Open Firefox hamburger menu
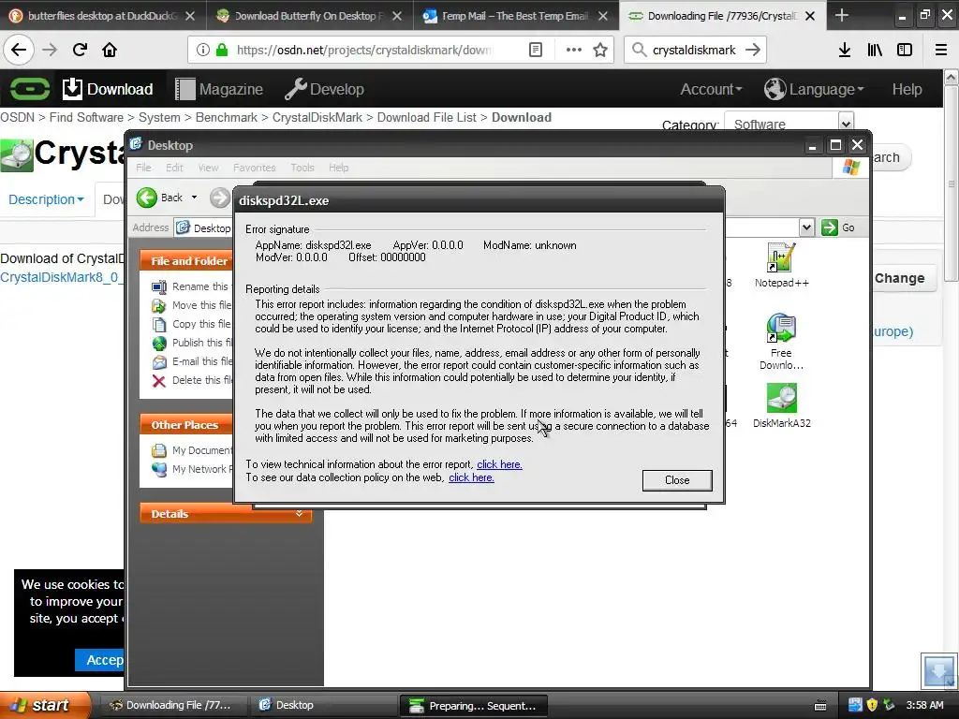 pyautogui.click(x=940, y=50)
